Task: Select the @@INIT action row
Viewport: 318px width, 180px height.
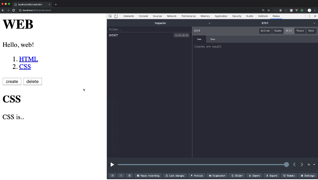Action: point(149,35)
